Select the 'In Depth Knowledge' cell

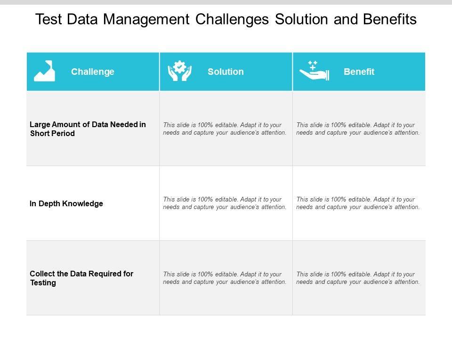tap(66, 204)
